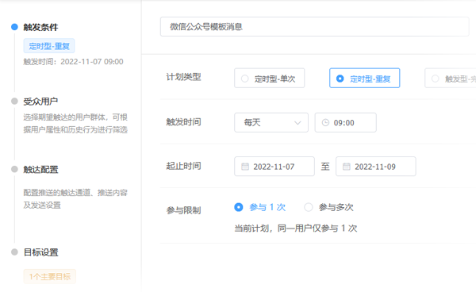Go to the 触达配置 step
The image size is (476, 292).
tap(40, 169)
